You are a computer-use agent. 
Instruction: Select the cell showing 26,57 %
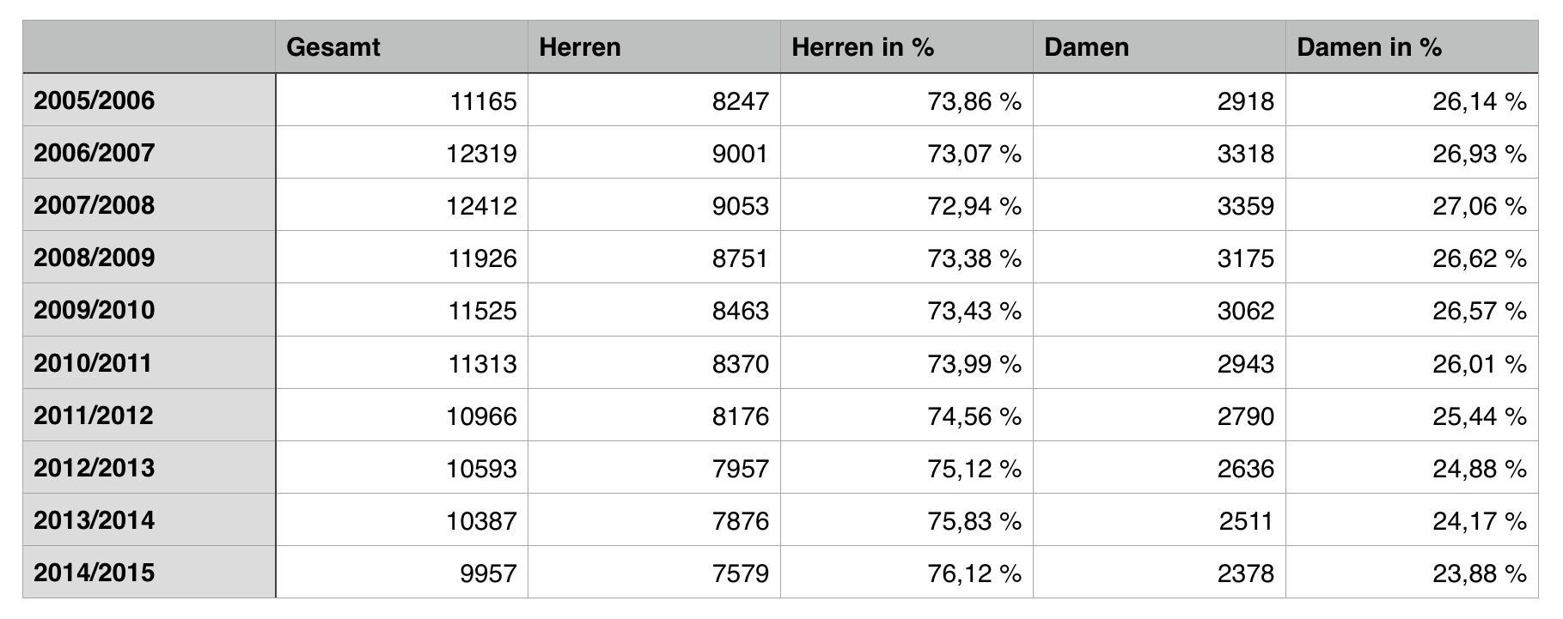(x=1412, y=310)
